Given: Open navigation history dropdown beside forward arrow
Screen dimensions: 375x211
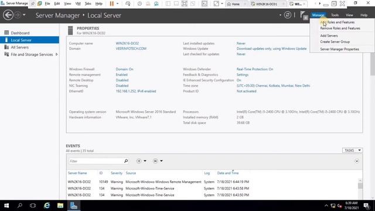Looking at the screenshot, I should point(24,15).
